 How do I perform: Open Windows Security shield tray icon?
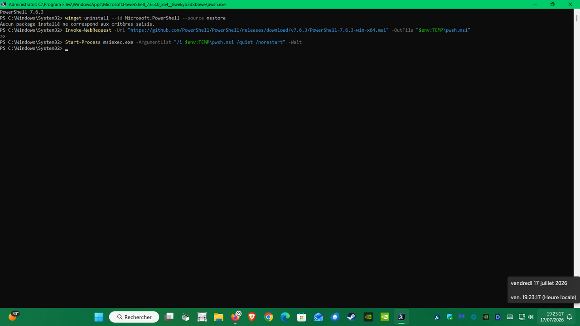(449, 317)
